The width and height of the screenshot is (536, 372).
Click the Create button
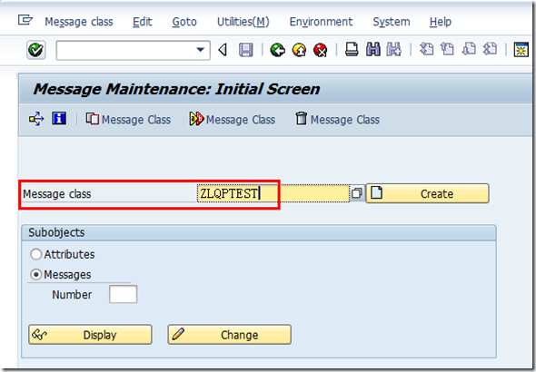coord(427,193)
